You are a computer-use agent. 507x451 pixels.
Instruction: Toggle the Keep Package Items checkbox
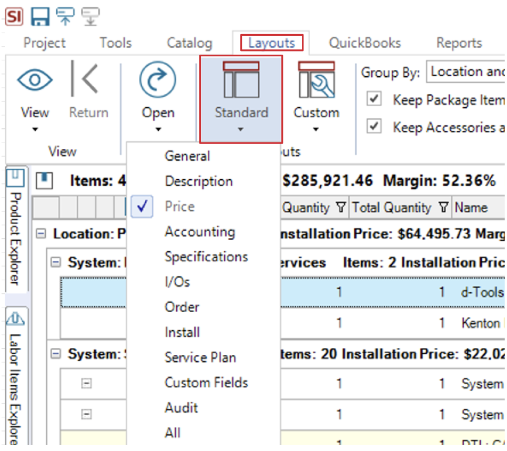click(x=374, y=99)
